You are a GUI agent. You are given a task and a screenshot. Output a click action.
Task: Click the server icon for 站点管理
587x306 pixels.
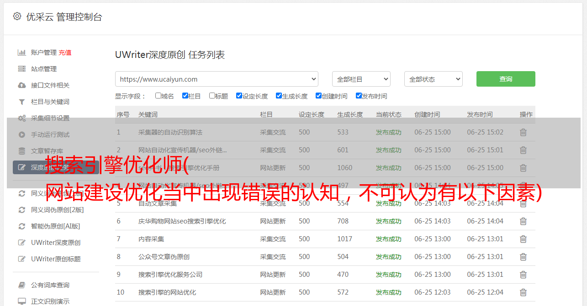click(21, 69)
